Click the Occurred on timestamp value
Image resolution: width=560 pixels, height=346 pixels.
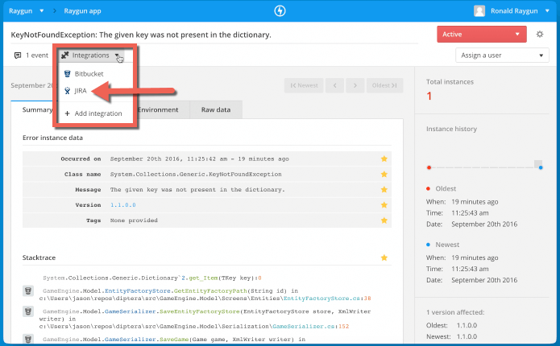coord(199,159)
